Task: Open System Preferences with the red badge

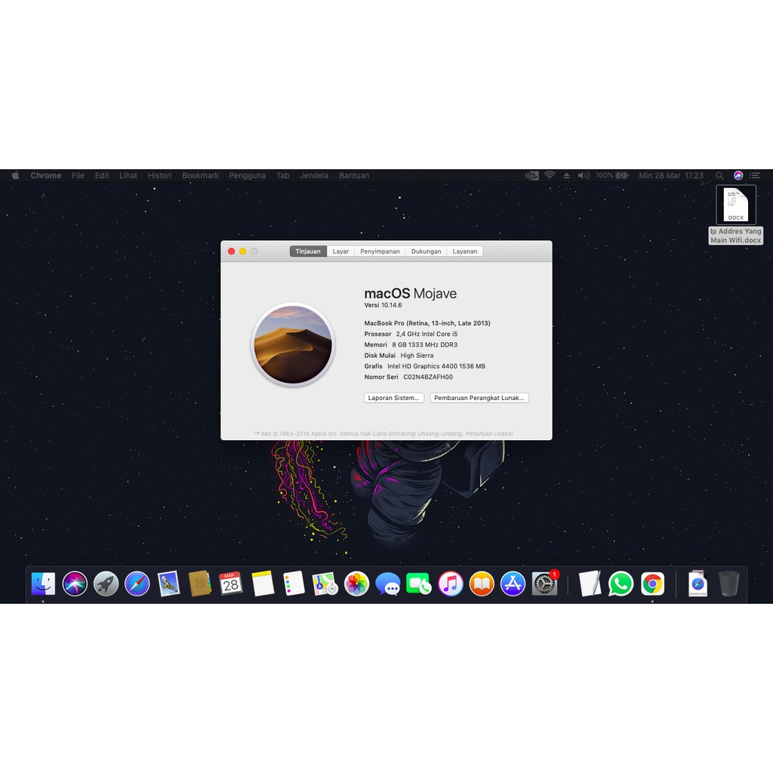Action: point(545,584)
